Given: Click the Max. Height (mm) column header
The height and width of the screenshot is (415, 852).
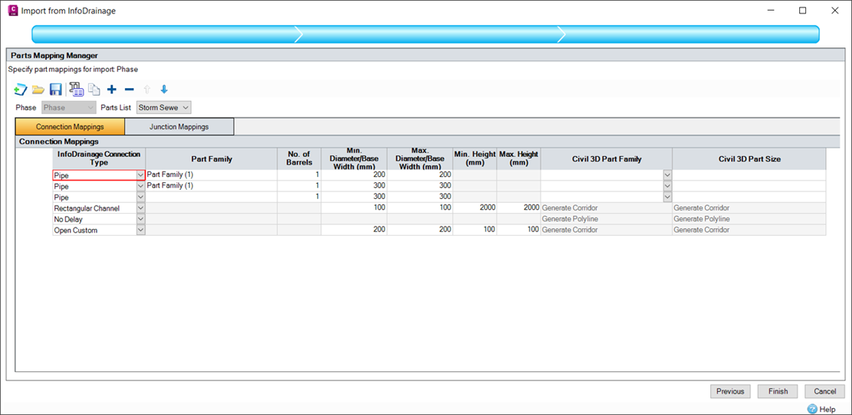Looking at the screenshot, I should pos(519,158).
